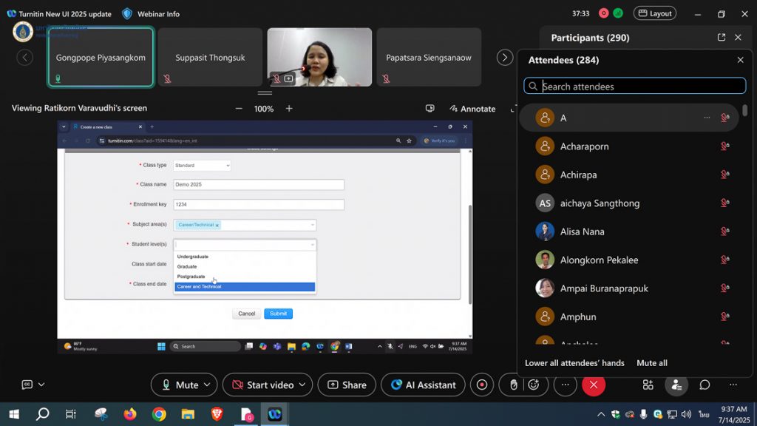
Task: Pop out the Participants panel
Action: (722, 38)
